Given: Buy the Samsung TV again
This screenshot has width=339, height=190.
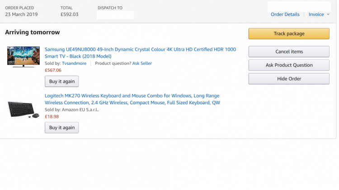Looking at the screenshot, I should pyautogui.click(x=61, y=81).
